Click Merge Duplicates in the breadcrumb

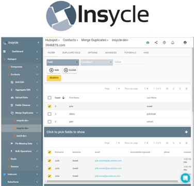(x=94, y=40)
